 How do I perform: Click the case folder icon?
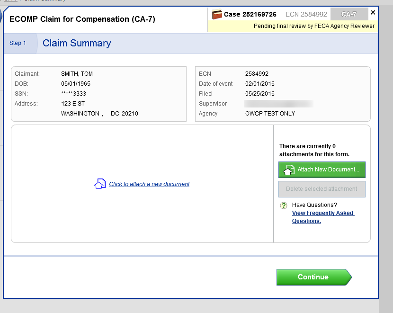click(217, 14)
